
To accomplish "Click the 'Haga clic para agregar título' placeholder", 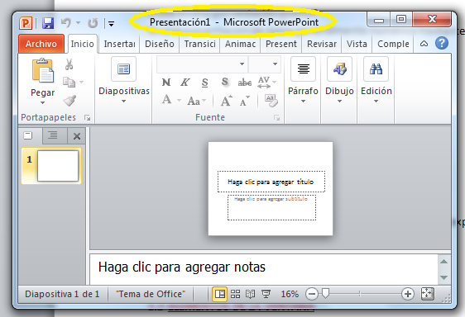I will tap(271, 182).
